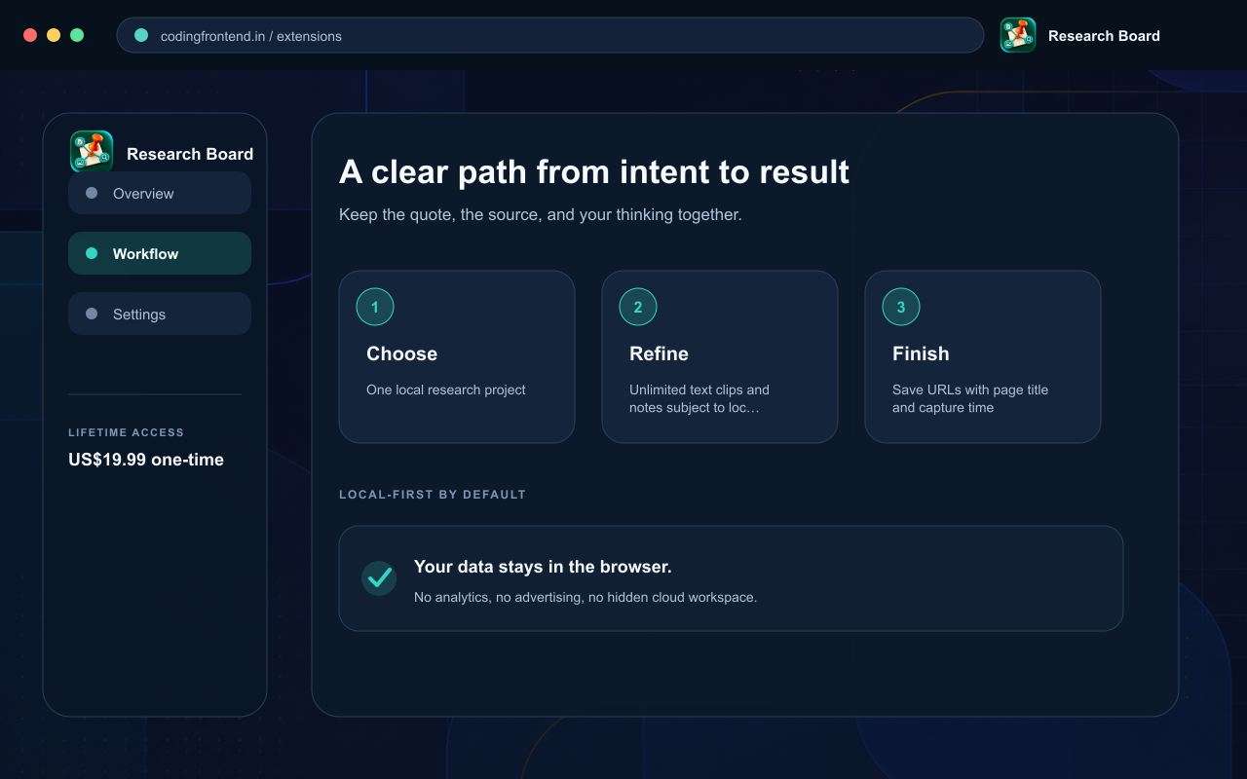Click the gray bullet dot beside Overview
This screenshot has width=1247, height=779.
coord(92,193)
